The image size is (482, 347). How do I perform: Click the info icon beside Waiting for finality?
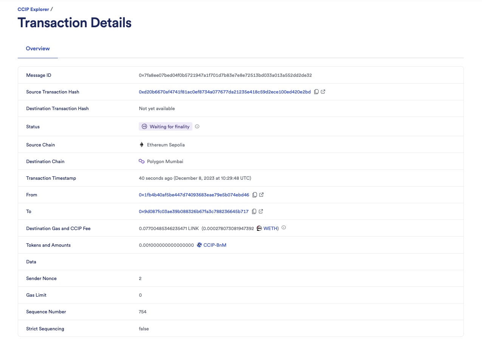tap(197, 127)
